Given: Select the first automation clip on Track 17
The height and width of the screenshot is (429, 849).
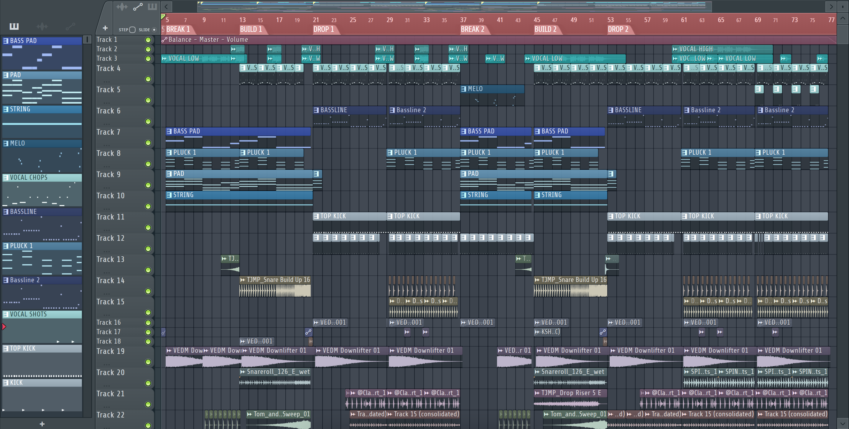Looking at the screenshot, I should tap(163, 332).
